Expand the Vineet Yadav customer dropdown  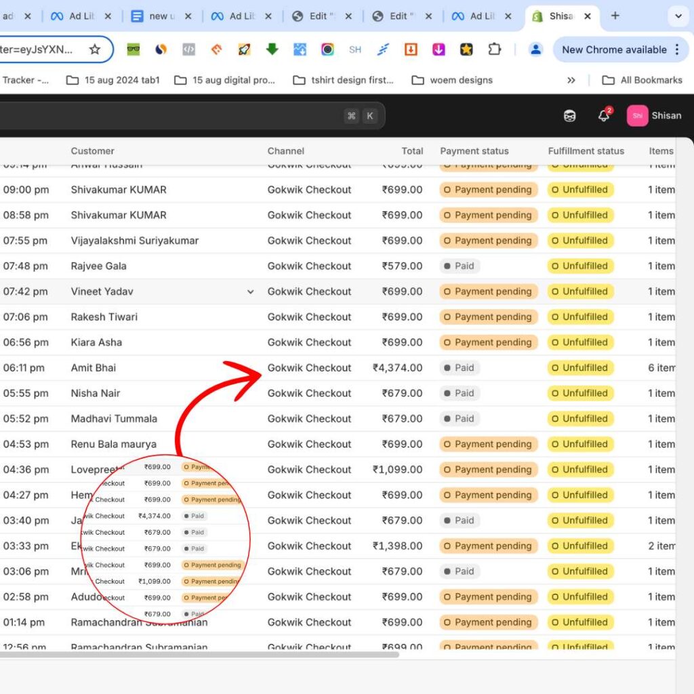[x=250, y=292]
